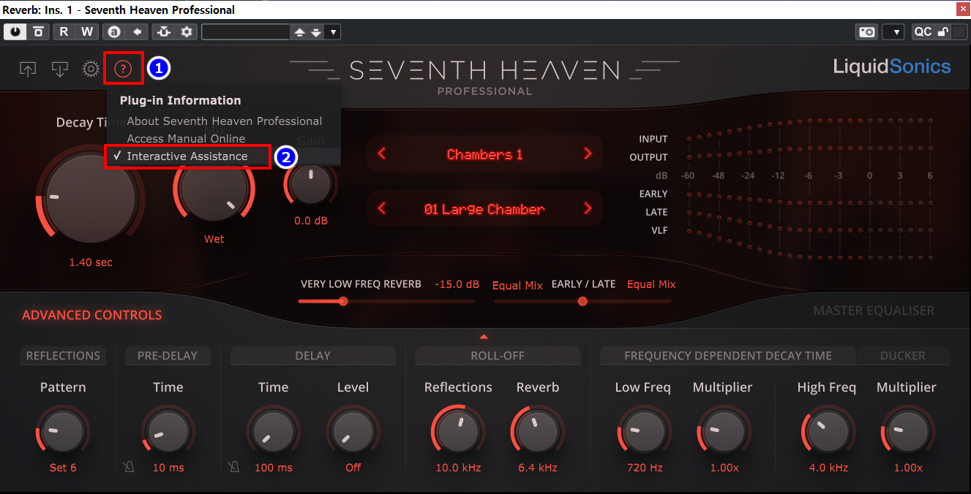
Task: Click the load preset upload-arrow icon
Action: [28, 69]
